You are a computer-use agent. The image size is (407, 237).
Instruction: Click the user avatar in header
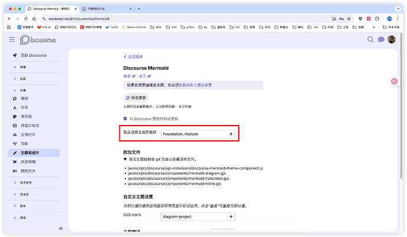click(x=390, y=39)
